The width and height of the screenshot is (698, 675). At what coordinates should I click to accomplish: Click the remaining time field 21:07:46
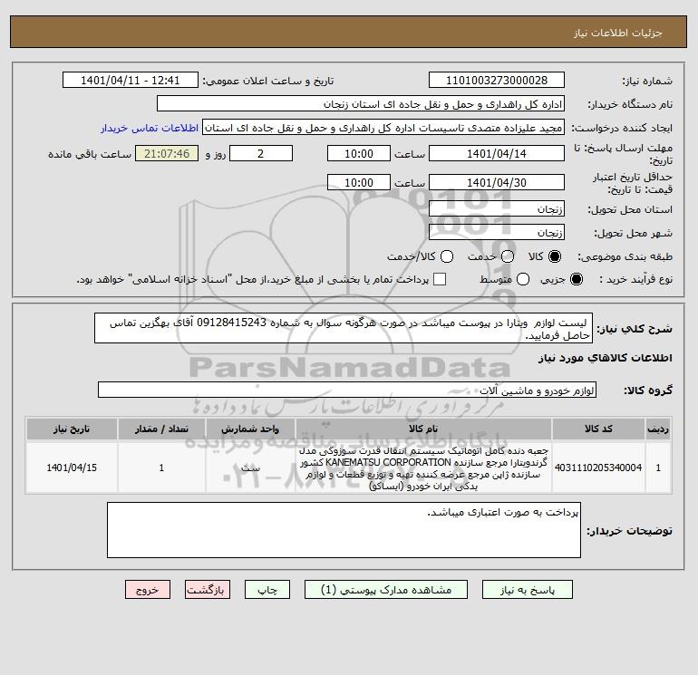tap(167, 153)
